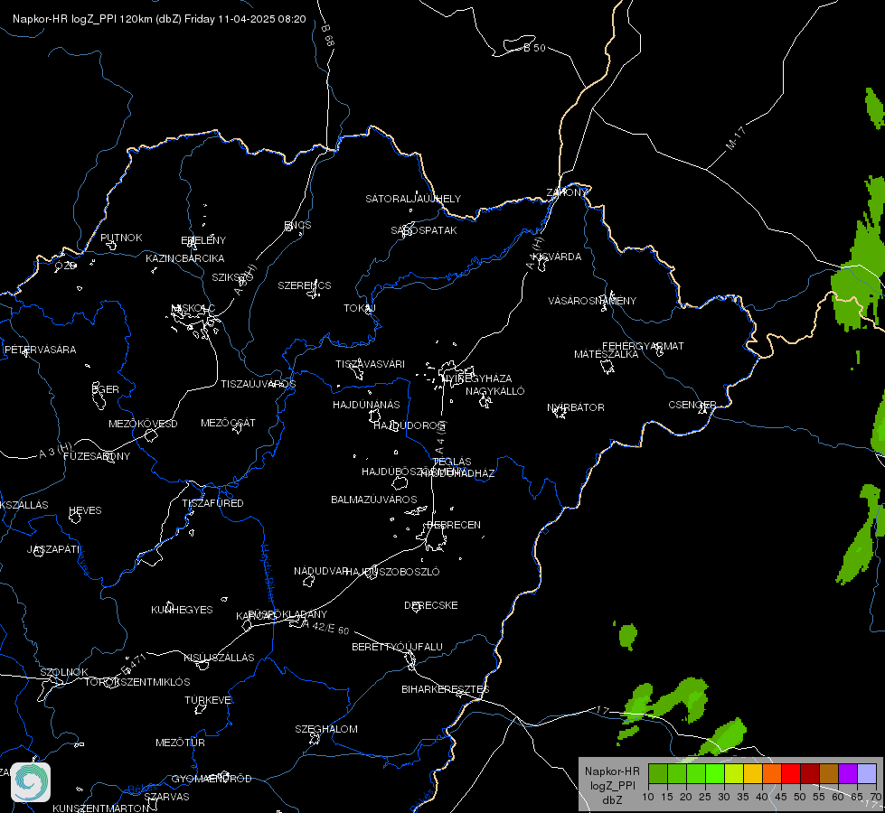
Task: Click the 10 dBZ dark green legend swatch
Action: (657, 774)
